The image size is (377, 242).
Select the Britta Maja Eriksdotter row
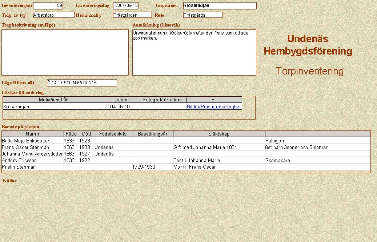(25, 141)
